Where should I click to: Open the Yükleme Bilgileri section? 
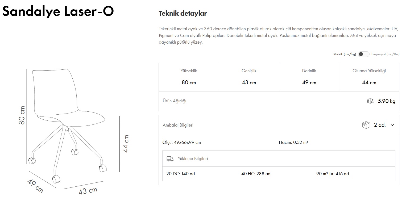[x=193, y=159]
